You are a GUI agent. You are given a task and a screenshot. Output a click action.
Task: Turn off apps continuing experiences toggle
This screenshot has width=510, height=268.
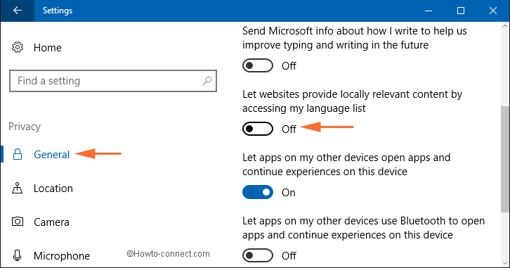tap(258, 192)
